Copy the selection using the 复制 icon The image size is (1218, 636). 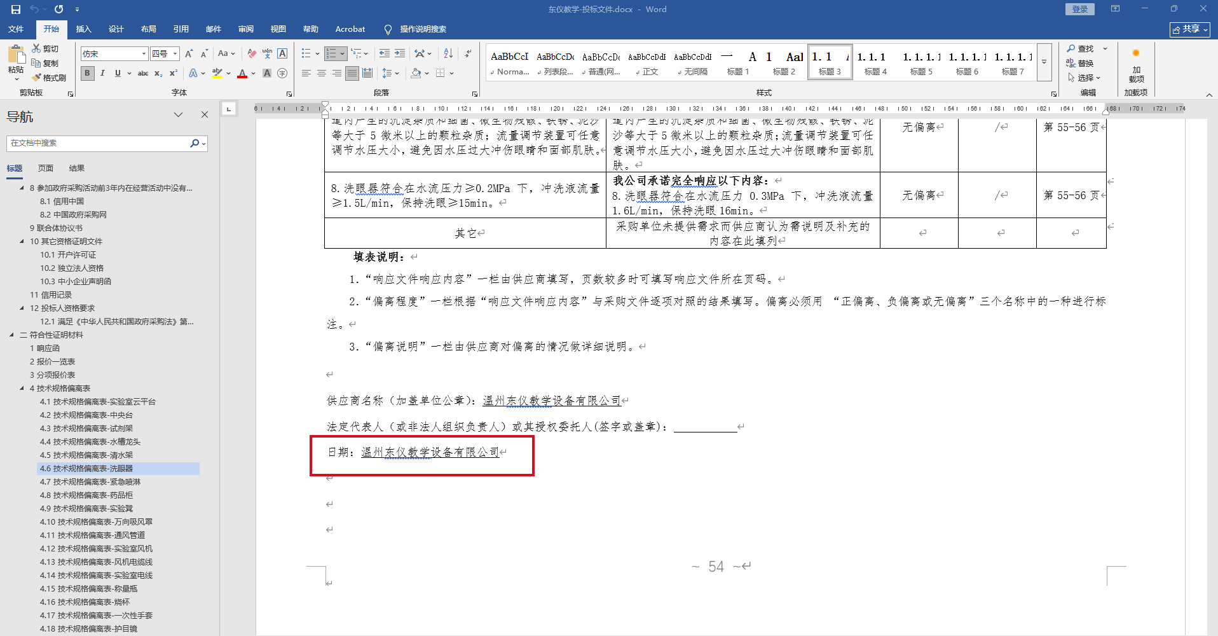pos(45,63)
